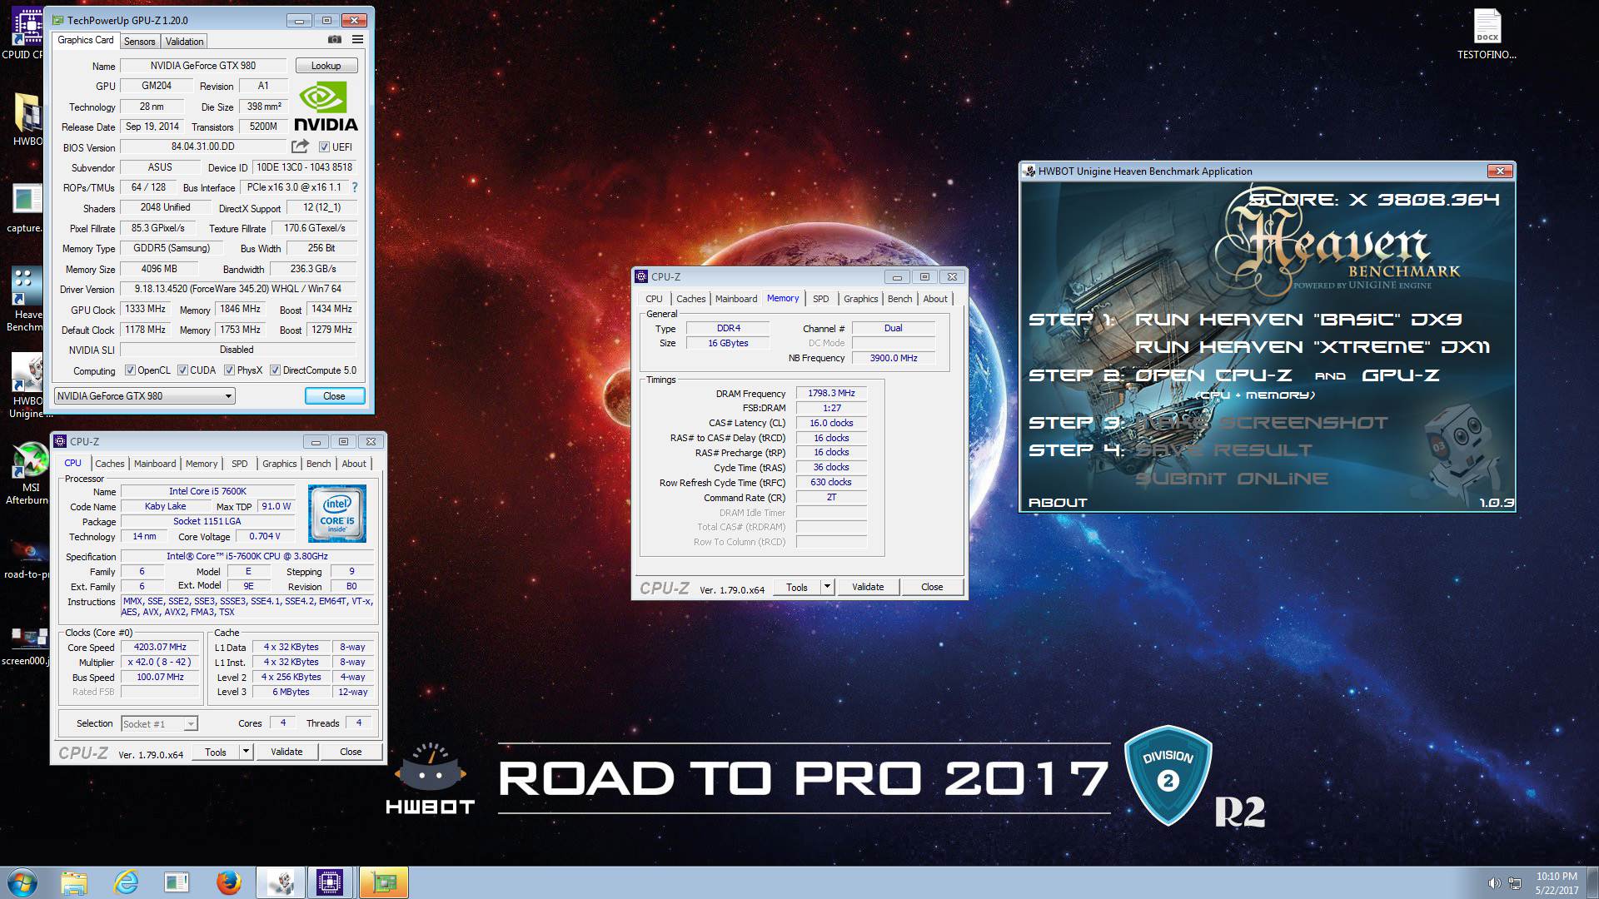Click OPEN CPU-Z in HWBOT Heaven app
The height and width of the screenshot is (899, 1599).
1213,375
